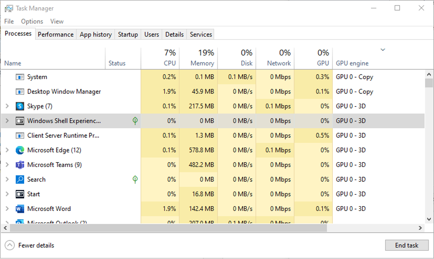
Task: Click the Fewer details circle arrow icon
Action: tap(10, 245)
